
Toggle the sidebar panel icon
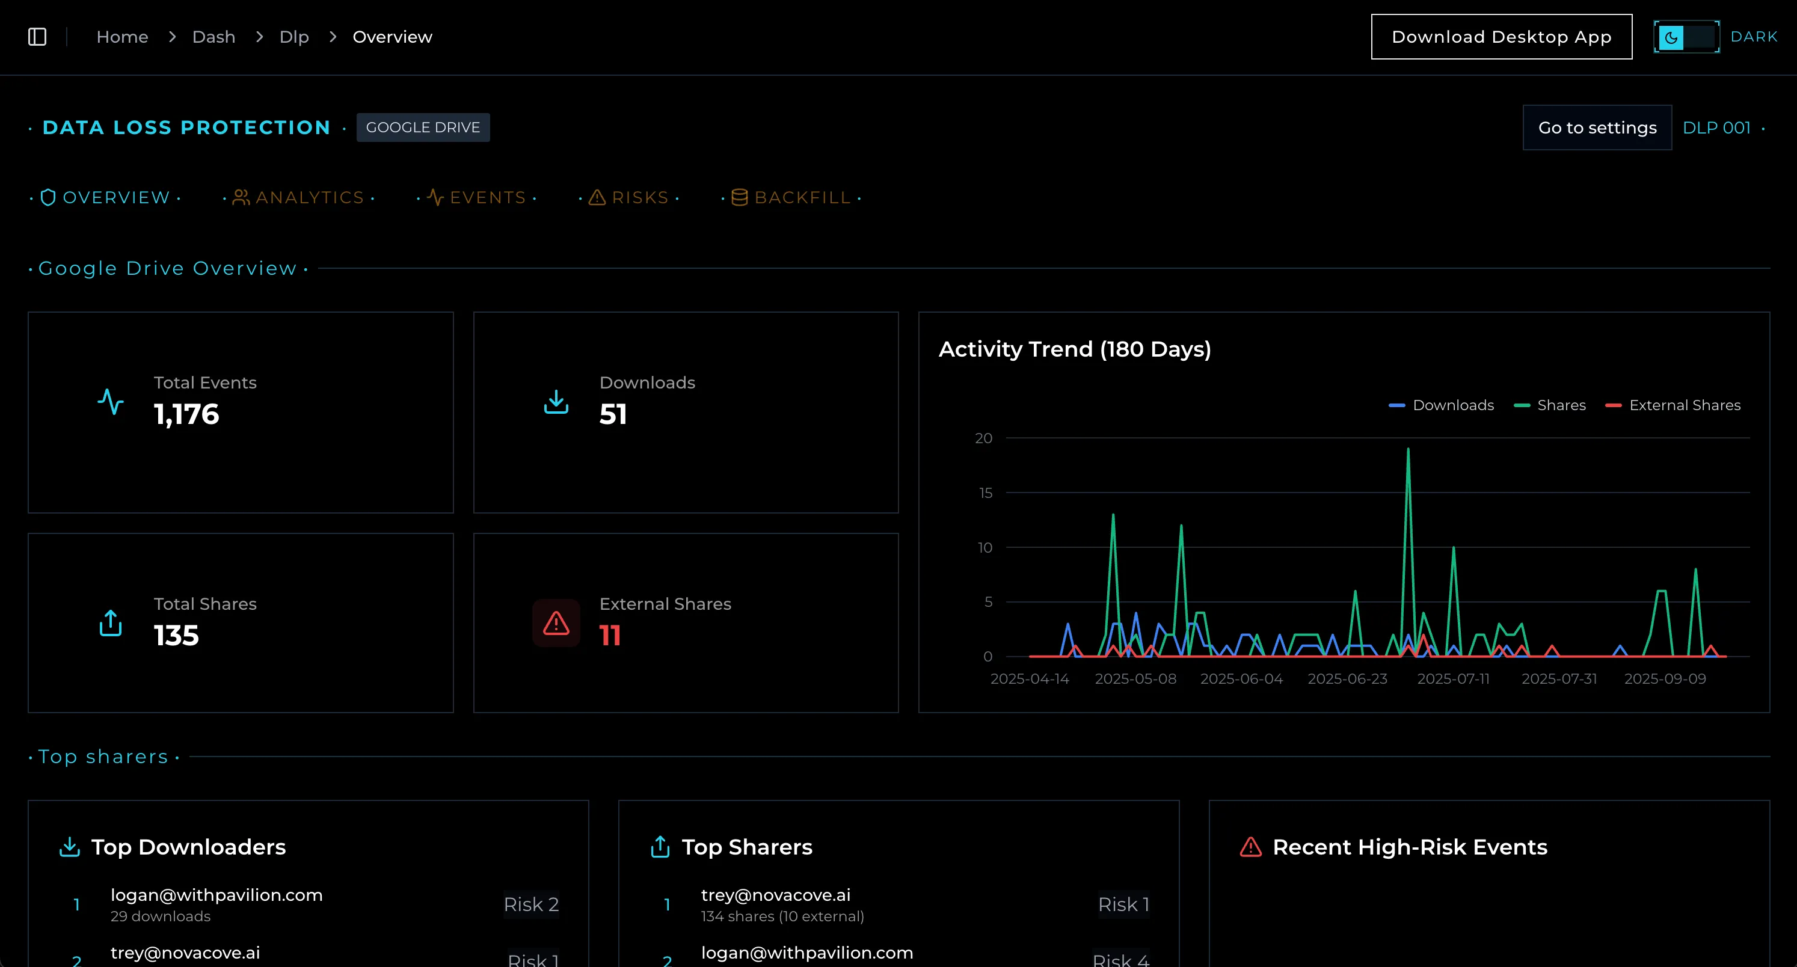[x=37, y=37]
